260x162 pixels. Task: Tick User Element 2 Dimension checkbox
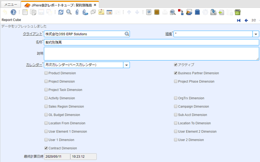176,131
